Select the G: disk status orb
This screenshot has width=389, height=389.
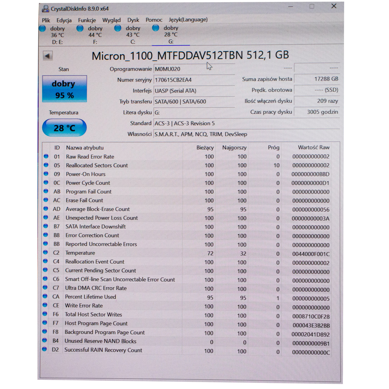(156, 28)
